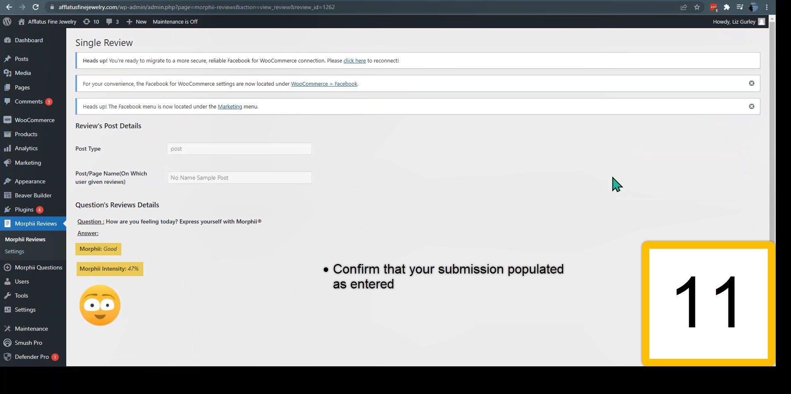Click the Smush Pro icon
791x394 pixels.
click(7, 343)
